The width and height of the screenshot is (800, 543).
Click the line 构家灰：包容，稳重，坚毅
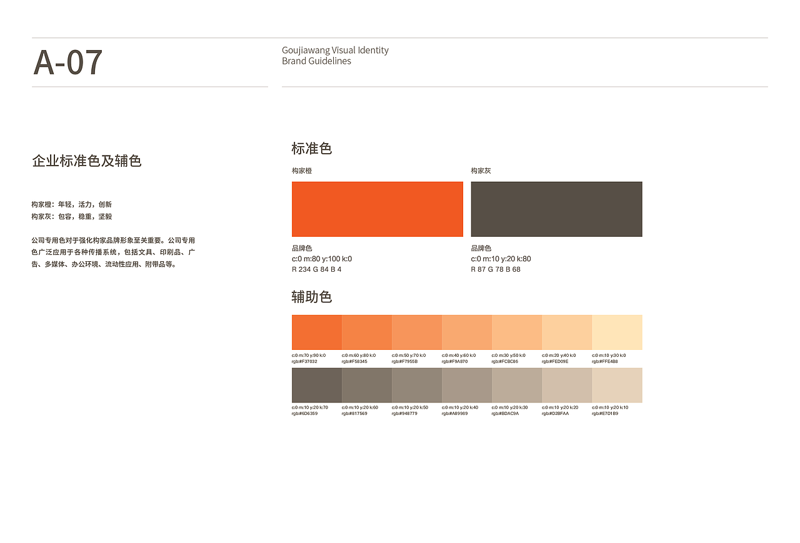point(72,216)
